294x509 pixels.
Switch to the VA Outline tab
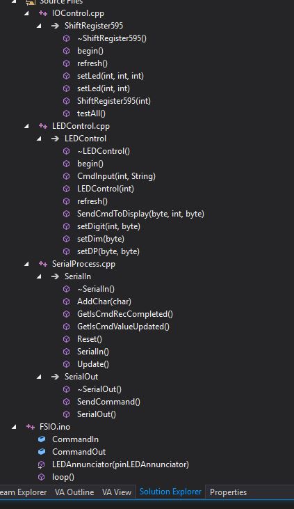pos(74,492)
